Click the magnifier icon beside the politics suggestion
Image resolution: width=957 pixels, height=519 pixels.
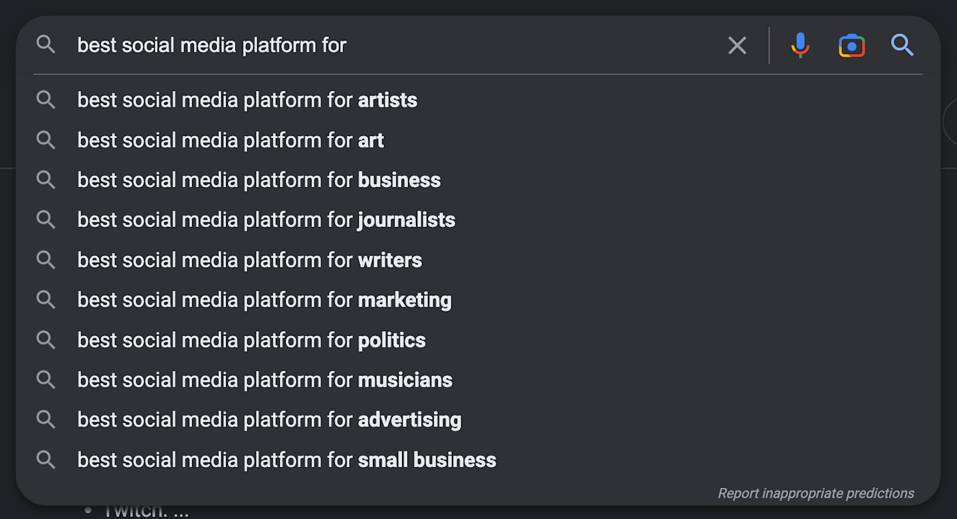[46, 340]
